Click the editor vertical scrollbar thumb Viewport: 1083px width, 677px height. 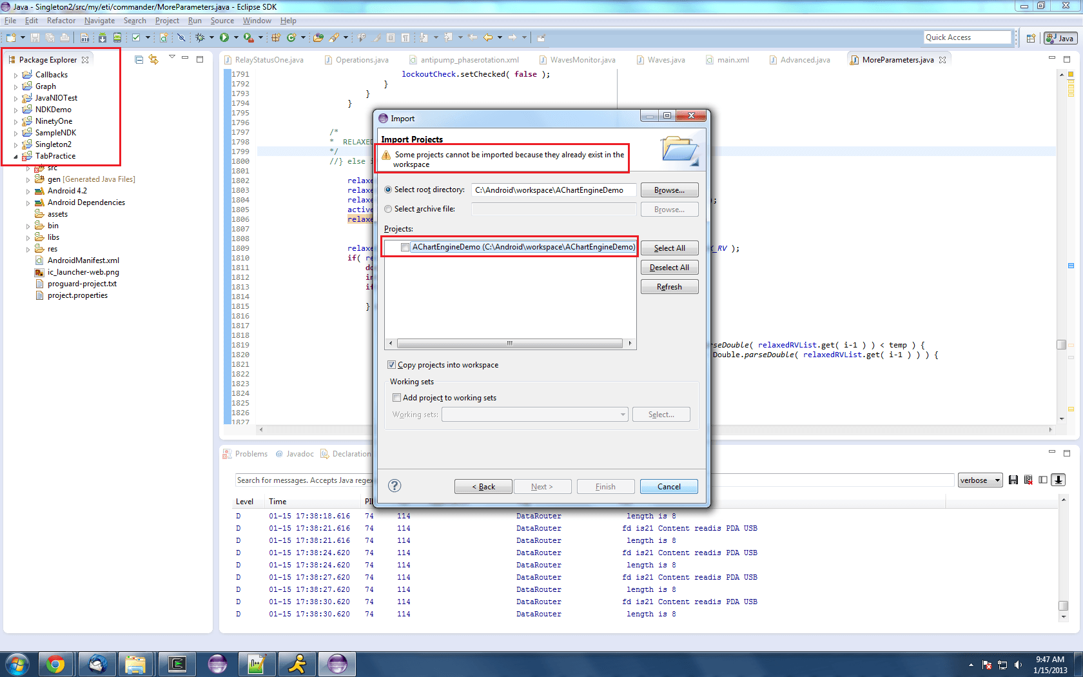tap(1062, 344)
